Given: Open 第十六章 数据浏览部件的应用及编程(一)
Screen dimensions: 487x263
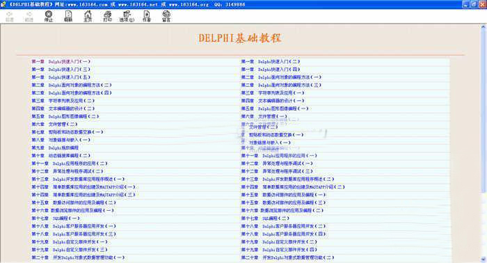Looking at the screenshot, I should [x=72, y=211].
